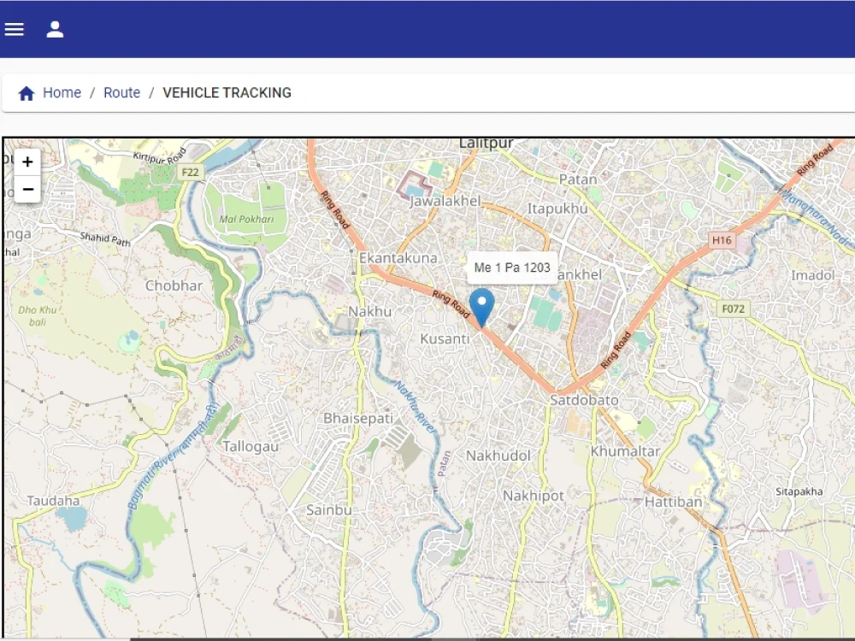Screen dimensions: 855x641
Task: Click the Tallogau place label
Action: point(251,447)
